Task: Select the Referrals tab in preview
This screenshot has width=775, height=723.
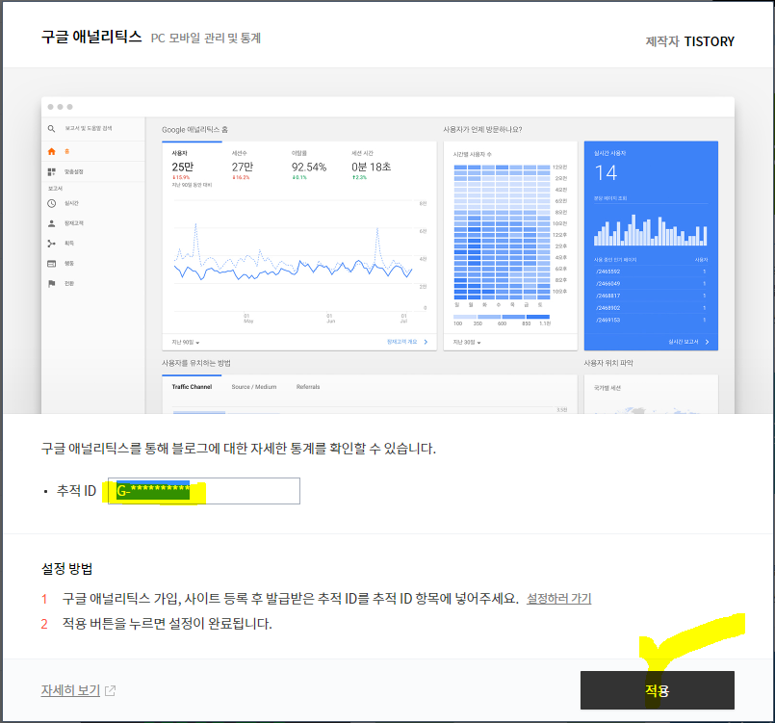Action: click(x=308, y=387)
